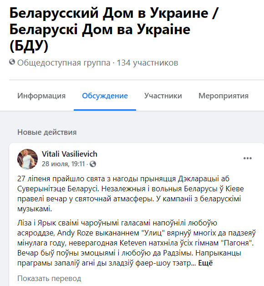Switch to the Информация tab
The image size is (264, 286).
(41, 96)
